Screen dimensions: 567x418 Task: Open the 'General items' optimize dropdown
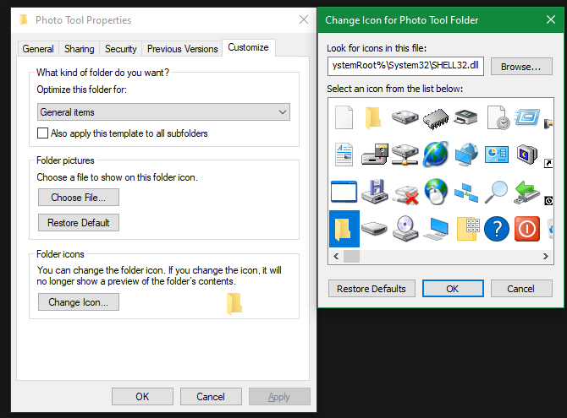click(164, 111)
